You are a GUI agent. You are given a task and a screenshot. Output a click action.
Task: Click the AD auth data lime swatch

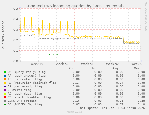pyautogui.click(x=5, y=94)
